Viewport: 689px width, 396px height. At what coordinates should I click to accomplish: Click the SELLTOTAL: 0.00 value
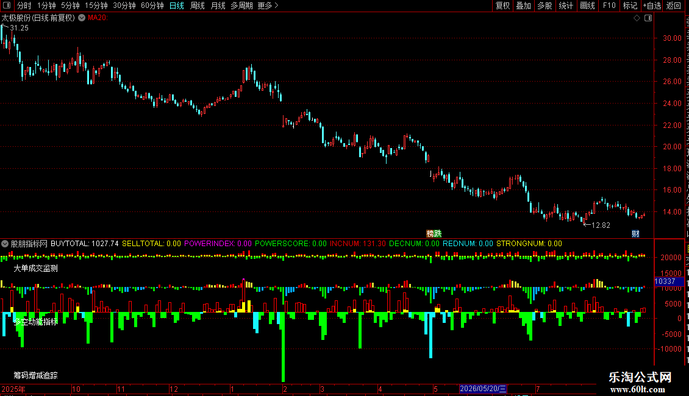pyautogui.click(x=151, y=244)
